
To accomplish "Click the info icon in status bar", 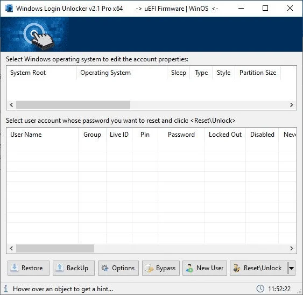I will 6,289.
